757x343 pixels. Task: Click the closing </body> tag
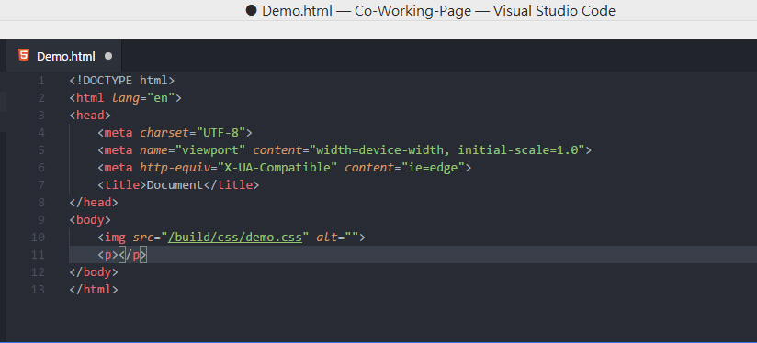94,272
